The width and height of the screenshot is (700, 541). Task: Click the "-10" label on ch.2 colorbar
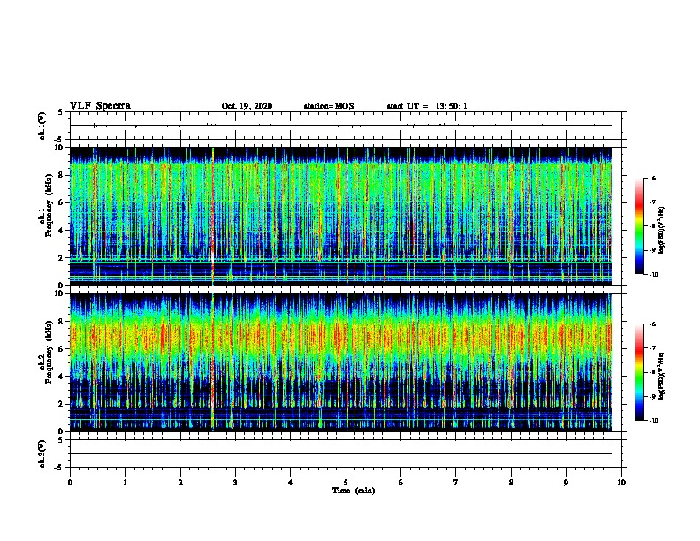pyautogui.click(x=654, y=421)
